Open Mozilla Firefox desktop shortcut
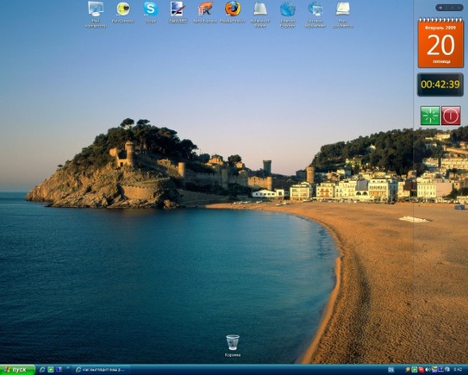Screen dimensions: 468x375 [233, 12]
